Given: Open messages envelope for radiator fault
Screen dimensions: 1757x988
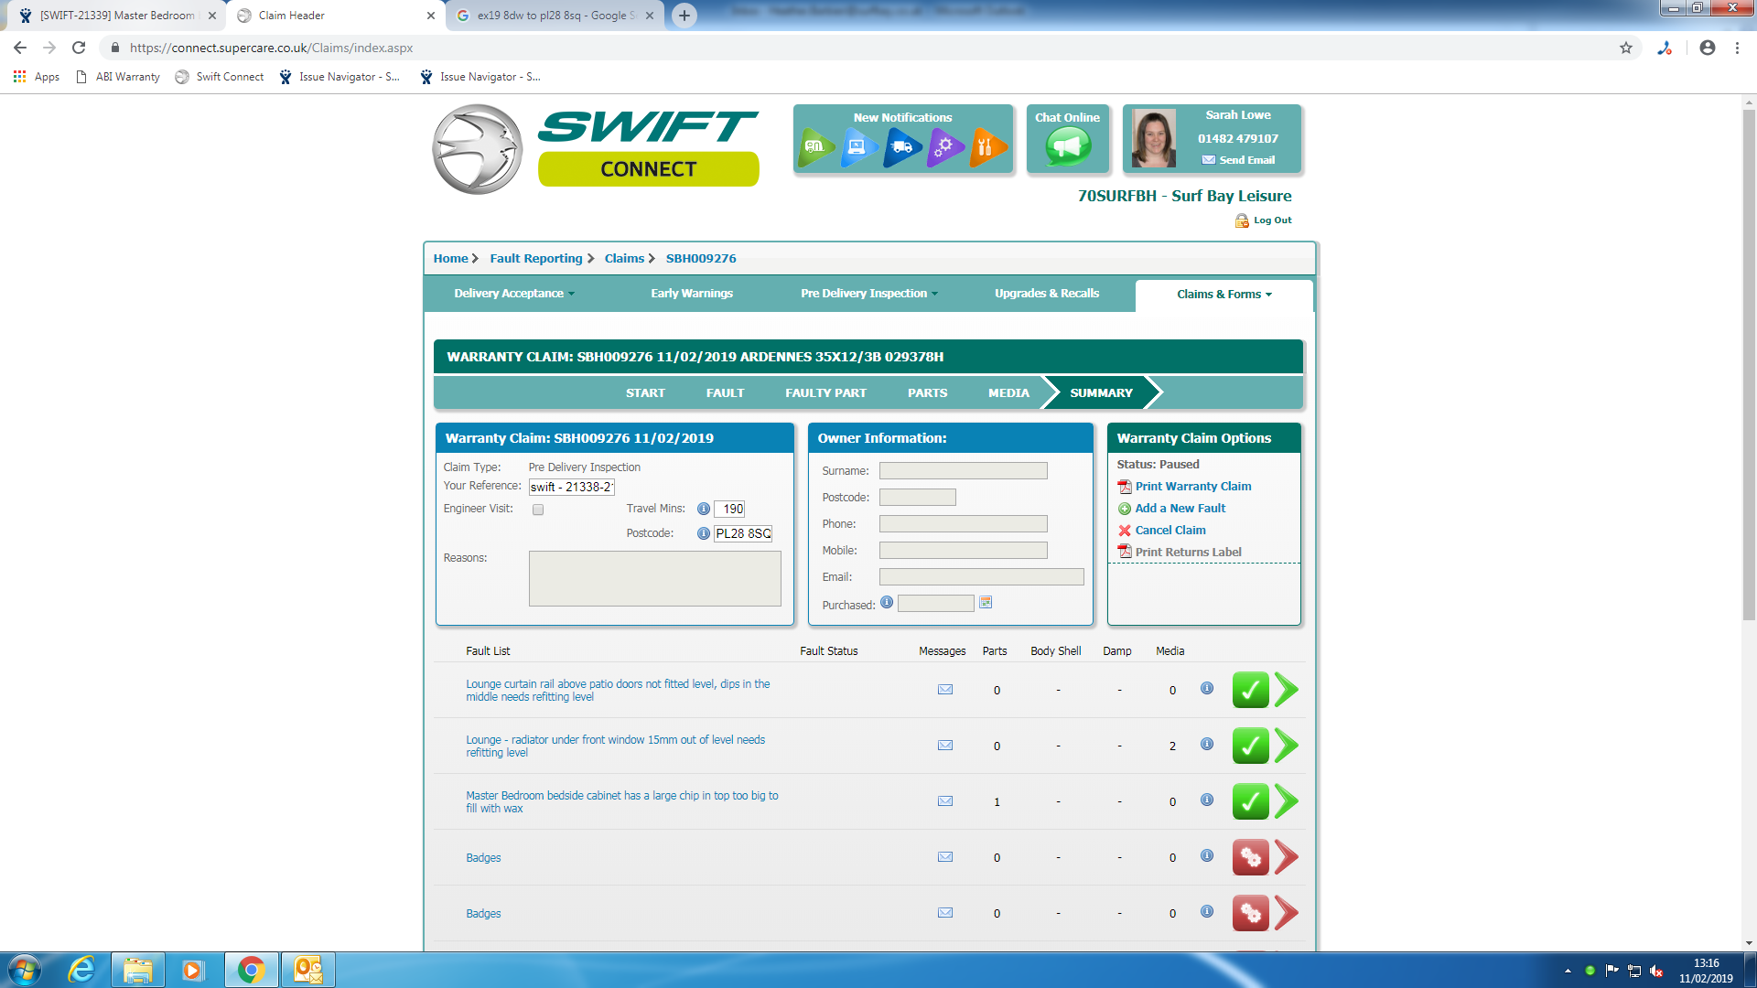Looking at the screenshot, I should [945, 746].
